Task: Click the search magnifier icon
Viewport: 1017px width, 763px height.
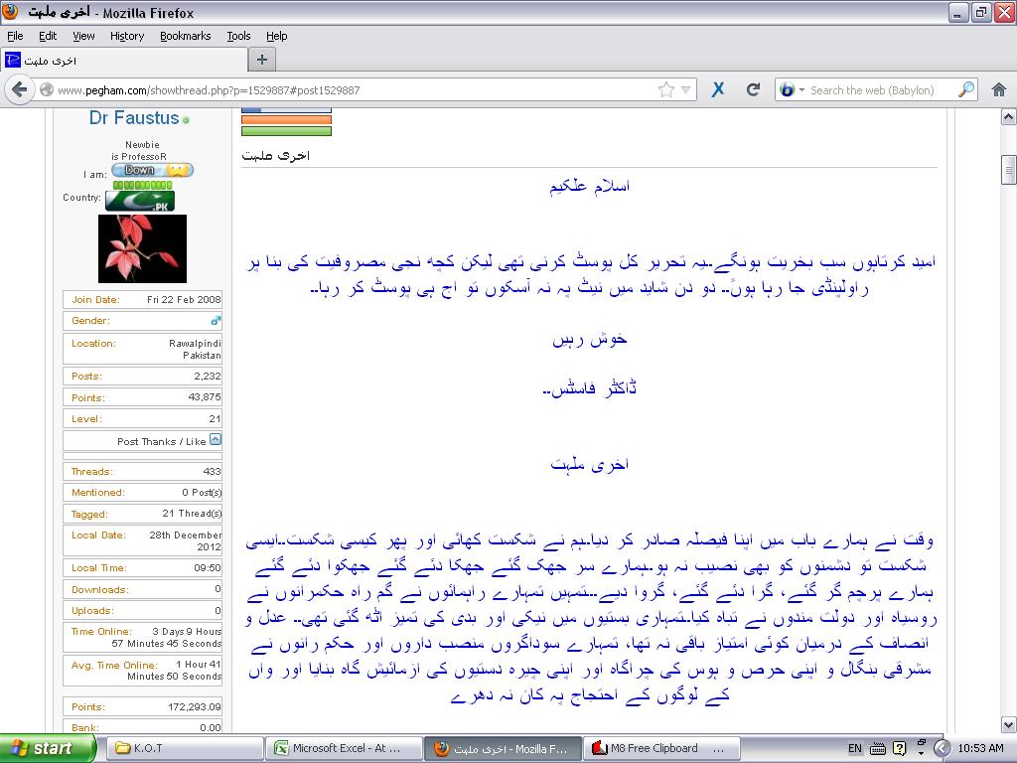Action: (x=965, y=89)
